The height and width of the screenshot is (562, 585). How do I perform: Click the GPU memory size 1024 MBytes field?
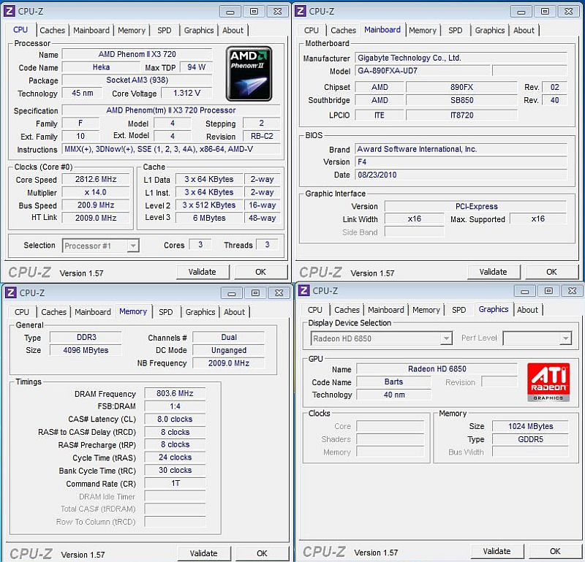(x=531, y=426)
